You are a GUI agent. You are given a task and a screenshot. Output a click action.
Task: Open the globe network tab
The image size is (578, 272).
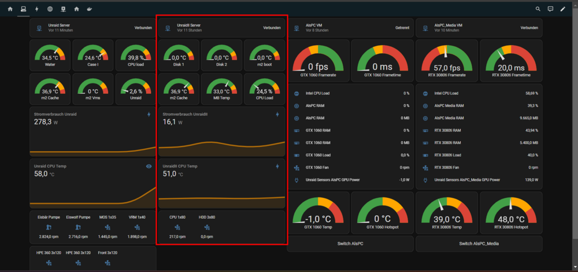click(x=50, y=9)
